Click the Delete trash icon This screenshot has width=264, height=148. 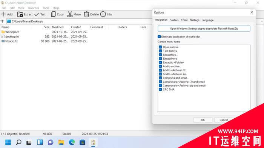(x=86, y=14)
